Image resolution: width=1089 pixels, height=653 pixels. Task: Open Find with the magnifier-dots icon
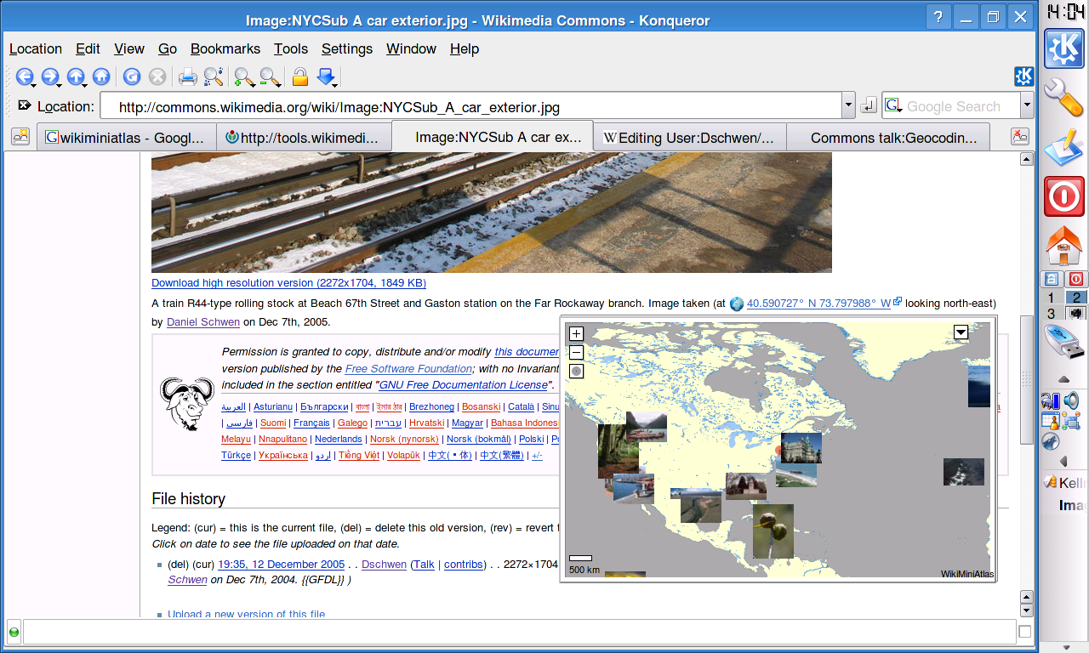[x=214, y=77]
